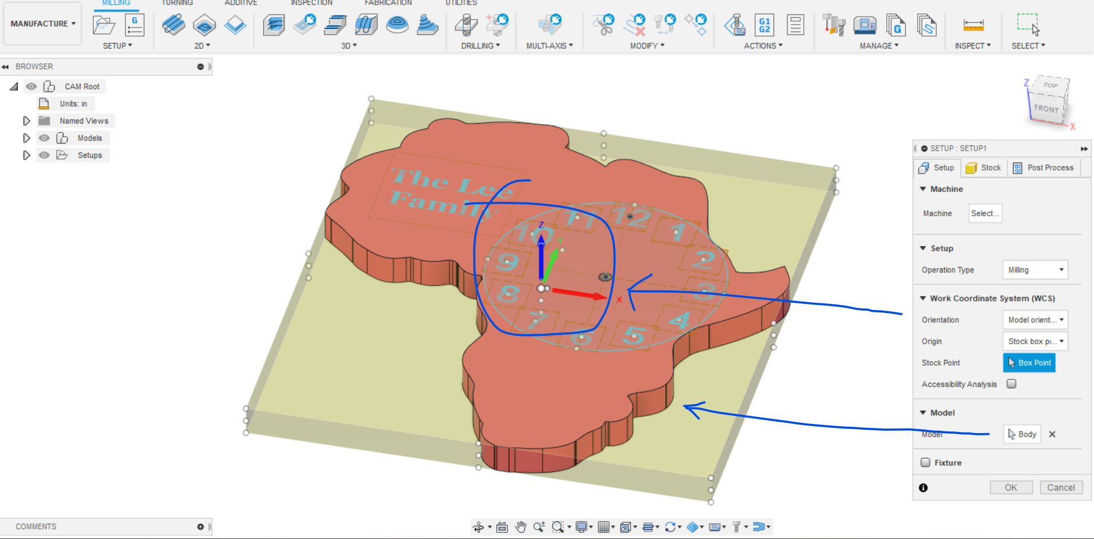
Task: Expand the Models tree node
Action: tap(26, 138)
